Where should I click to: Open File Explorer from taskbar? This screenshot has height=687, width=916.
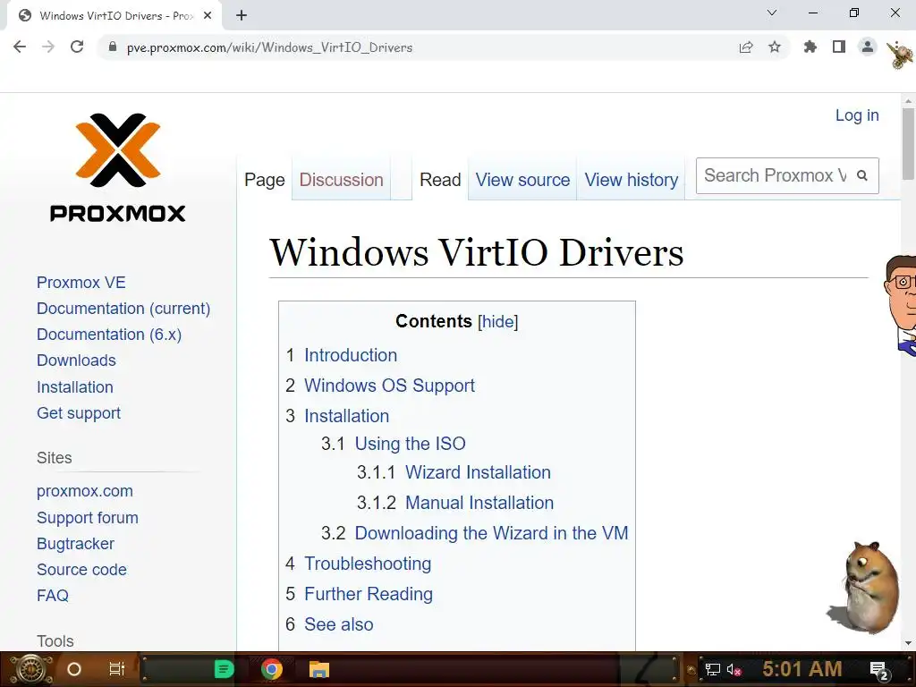point(319,669)
